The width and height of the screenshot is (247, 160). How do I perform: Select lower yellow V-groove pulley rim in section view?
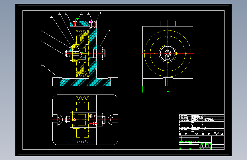82,74
